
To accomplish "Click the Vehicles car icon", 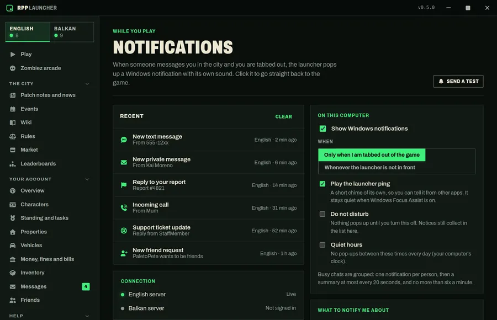I will [13, 246].
